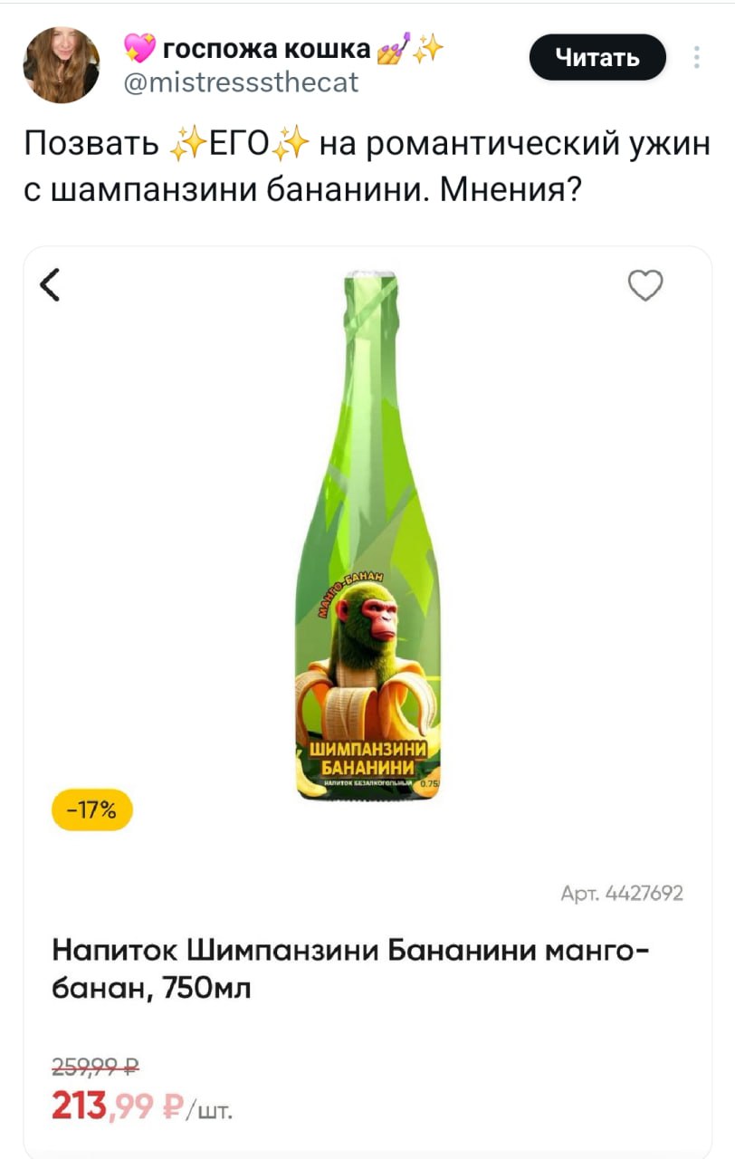The width and height of the screenshot is (735, 1159).
Task: Click the sparkles emoji after ЕГО
Action: [292, 145]
